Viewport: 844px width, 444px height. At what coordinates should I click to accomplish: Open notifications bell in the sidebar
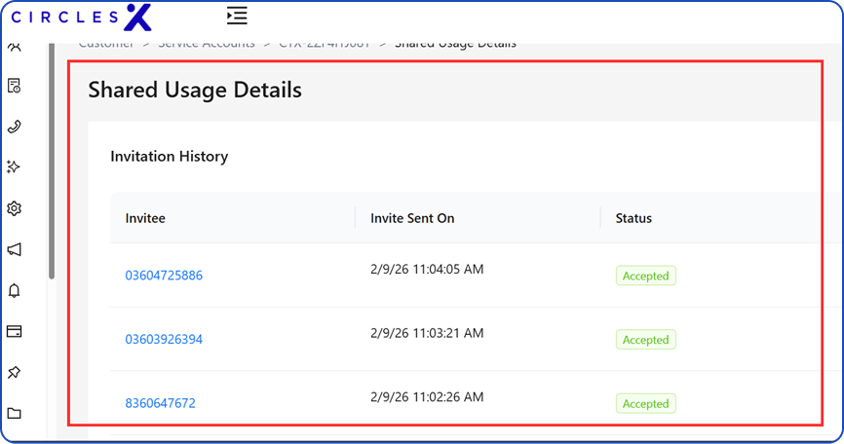(x=15, y=290)
